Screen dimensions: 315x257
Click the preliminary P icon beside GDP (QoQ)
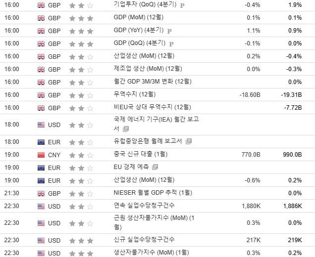point(171,44)
